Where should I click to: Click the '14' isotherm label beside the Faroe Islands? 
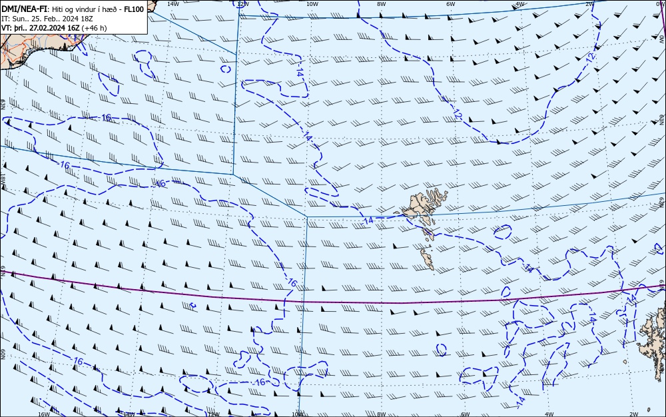pyautogui.click(x=368, y=220)
